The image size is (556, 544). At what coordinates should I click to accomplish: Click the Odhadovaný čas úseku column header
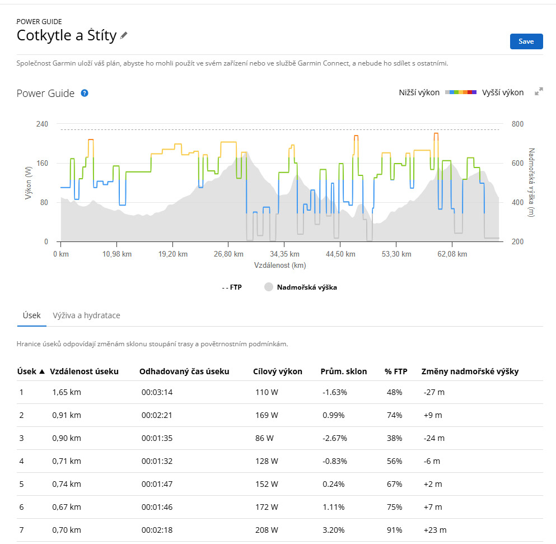(x=184, y=371)
